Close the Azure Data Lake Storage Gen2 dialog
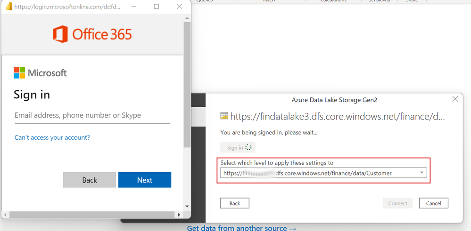Screen dimensions: 471x231 click(x=455, y=99)
